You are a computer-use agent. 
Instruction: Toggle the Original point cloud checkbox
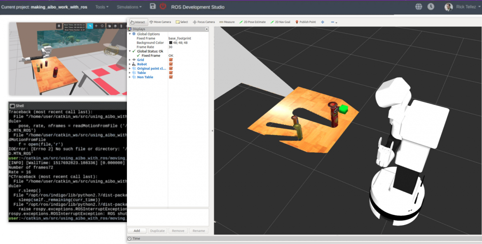(x=171, y=68)
